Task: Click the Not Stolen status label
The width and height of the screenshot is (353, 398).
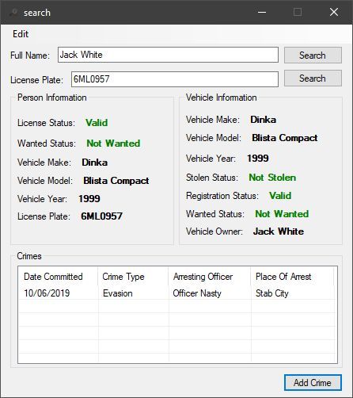Action: click(272, 178)
